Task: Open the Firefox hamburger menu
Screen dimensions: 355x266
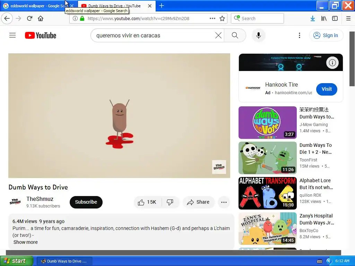Action: tap(348, 18)
